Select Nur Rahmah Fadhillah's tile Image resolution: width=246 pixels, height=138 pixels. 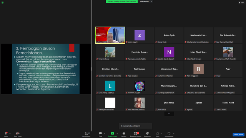pos(228,35)
